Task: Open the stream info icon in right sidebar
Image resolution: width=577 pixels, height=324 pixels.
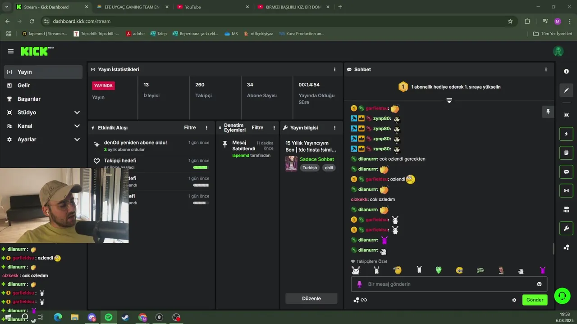Action: coord(566,72)
